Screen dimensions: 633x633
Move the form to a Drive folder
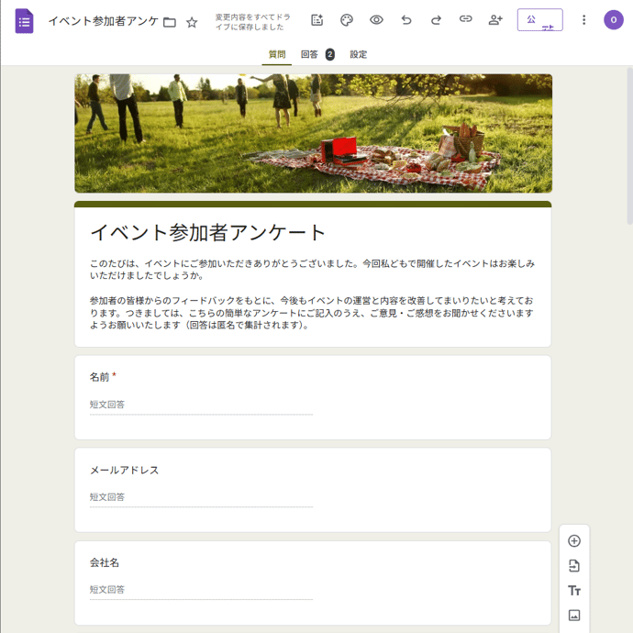pyautogui.click(x=170, y=22)
